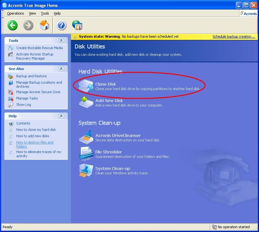This screenshot has height=232, width=259.
Task: Click the gray Forward arrow button
Action: pos(28,25)
